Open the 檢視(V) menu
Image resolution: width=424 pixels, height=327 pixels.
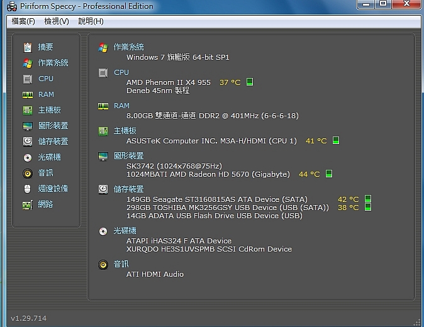point(57,21)
